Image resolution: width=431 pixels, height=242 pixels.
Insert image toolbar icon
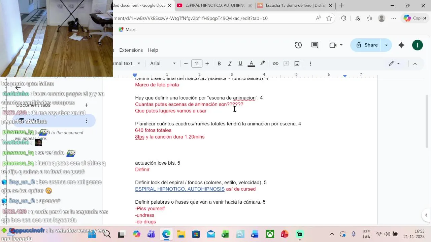(x=297, y=64)
